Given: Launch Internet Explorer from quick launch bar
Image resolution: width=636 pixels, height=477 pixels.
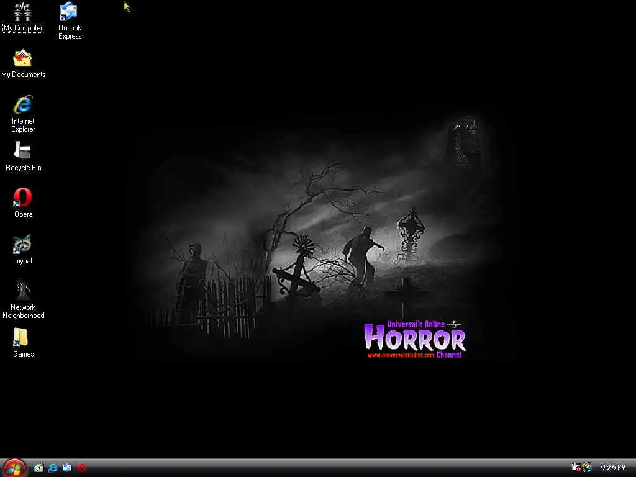Looking at the screenshot, I should [53, 468].
